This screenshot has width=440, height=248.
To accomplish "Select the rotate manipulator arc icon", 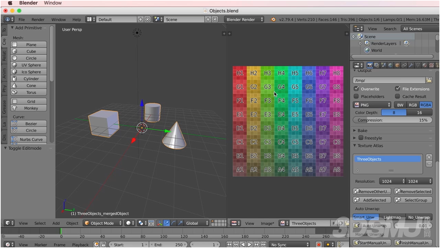I will coord(173,223).
